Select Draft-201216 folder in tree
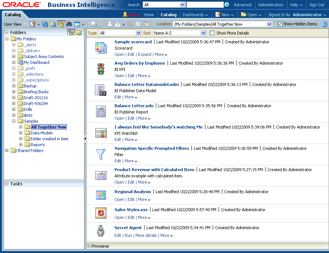This screenshot has width=329, height=253. pyautogui.click(x=36, y=98)
